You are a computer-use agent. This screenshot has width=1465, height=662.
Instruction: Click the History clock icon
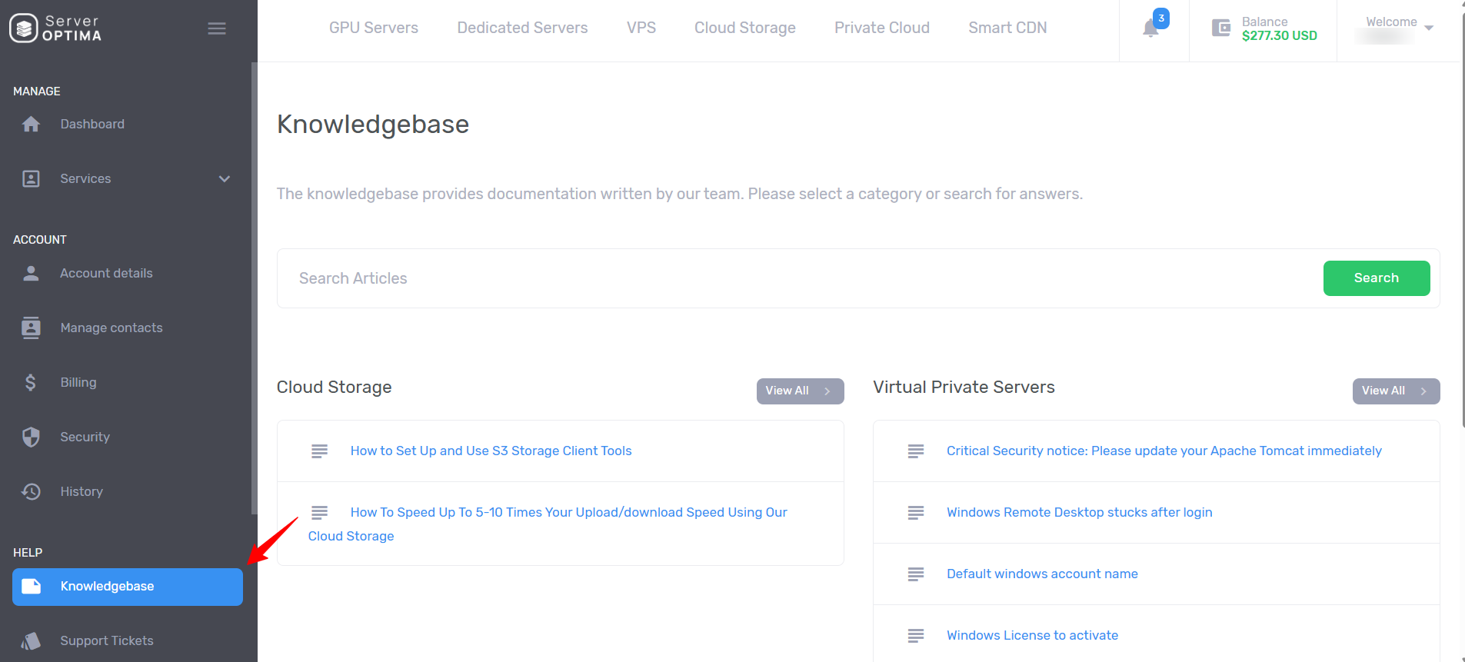pyautogui.click(x=31, y=491)
